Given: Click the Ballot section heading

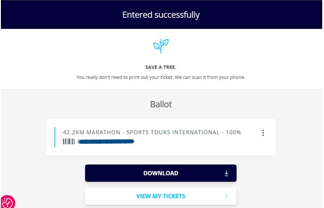Looking at the screenshot, I should click(161, 105).
